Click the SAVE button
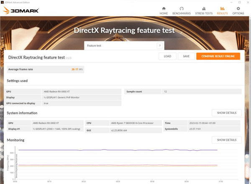251x184 pixels. (x=186, y=56)
